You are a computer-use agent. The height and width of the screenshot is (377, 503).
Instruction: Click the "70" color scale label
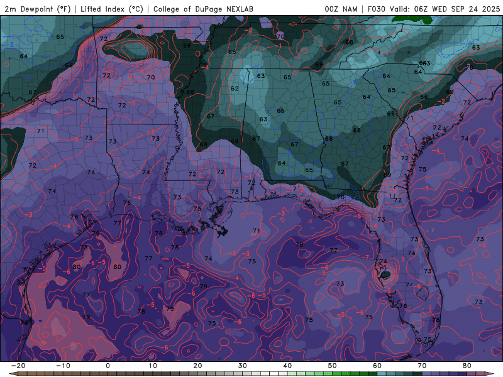pyautogui.click(x=422, y=366)
